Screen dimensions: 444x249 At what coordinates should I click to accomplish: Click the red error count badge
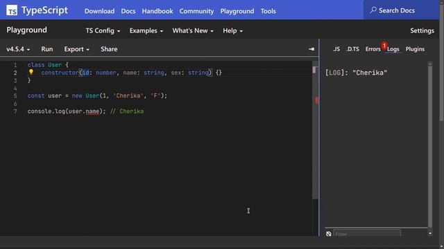pyautogui.click(x=384, y=45)
